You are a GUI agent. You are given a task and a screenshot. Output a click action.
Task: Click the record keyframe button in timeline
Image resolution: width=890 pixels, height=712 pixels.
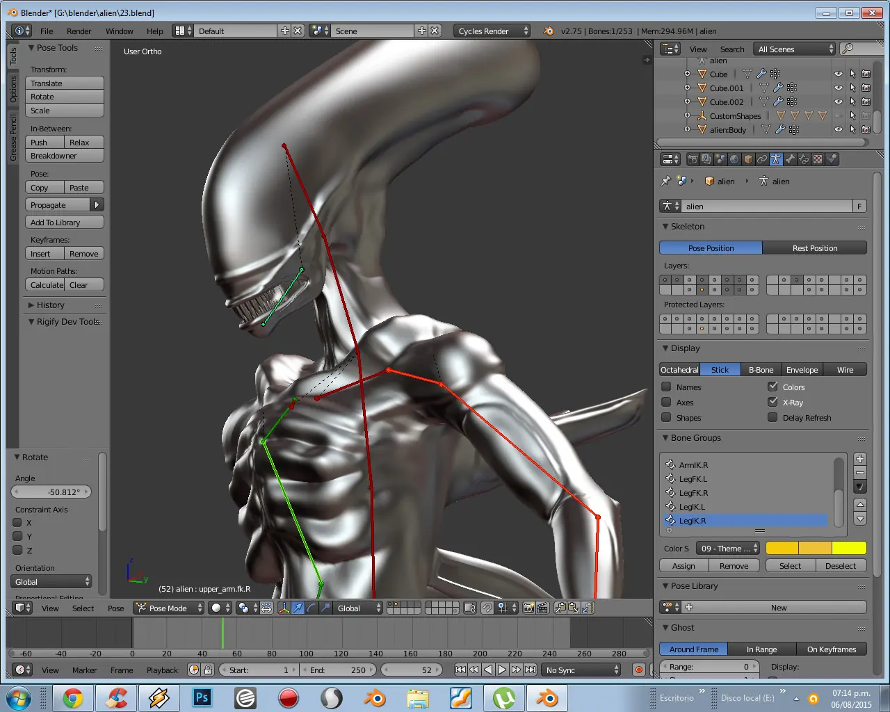(639, 670)
